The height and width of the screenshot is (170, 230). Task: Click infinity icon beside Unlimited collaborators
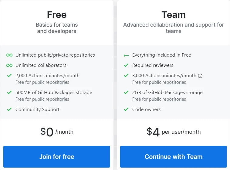9,65
